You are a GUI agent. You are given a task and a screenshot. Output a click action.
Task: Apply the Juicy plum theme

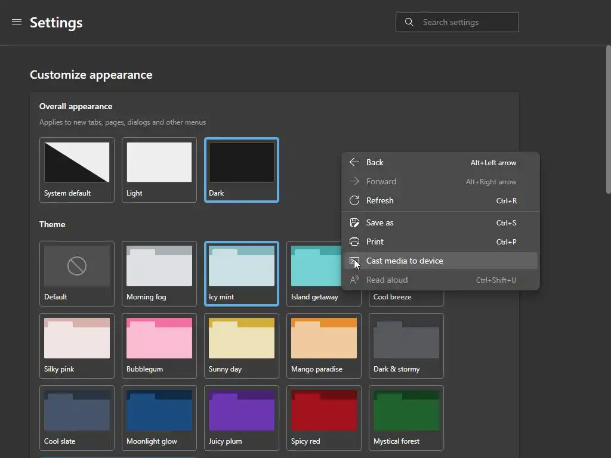coord(241,417)
